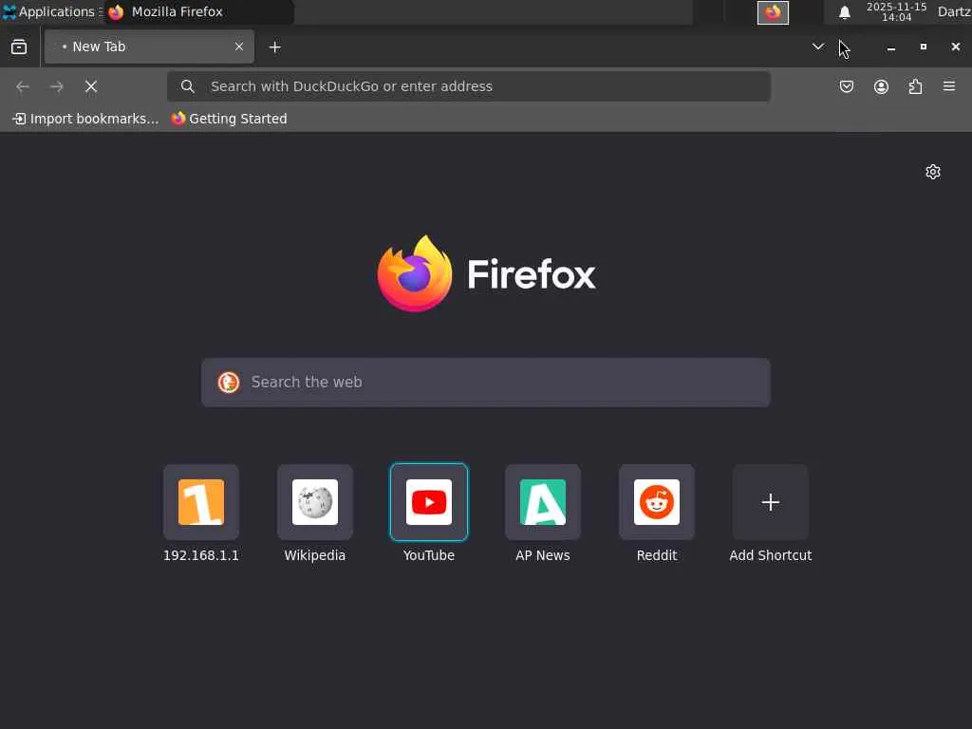972x729 pixels.
Task: Click the Search the web field
Action: [485, 383]
